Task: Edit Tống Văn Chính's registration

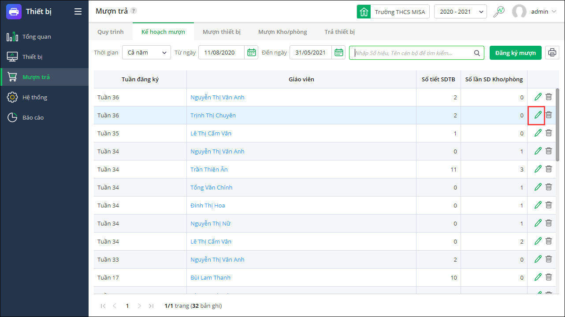Action: [x=538, y=187]
